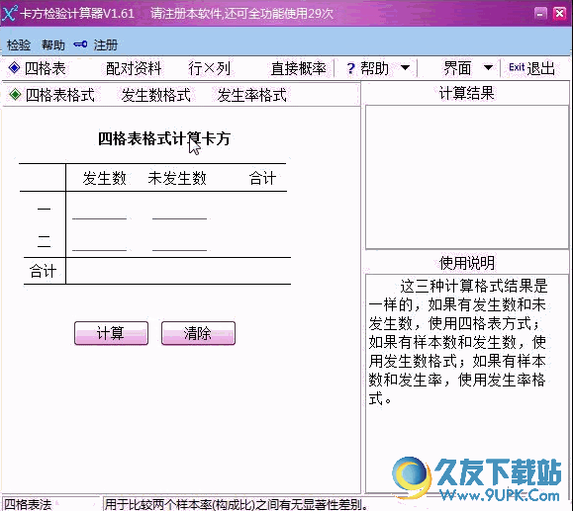Click the 未发生数 column header
Viewport: 573px width, 511px height.
[x=177, y=178]
